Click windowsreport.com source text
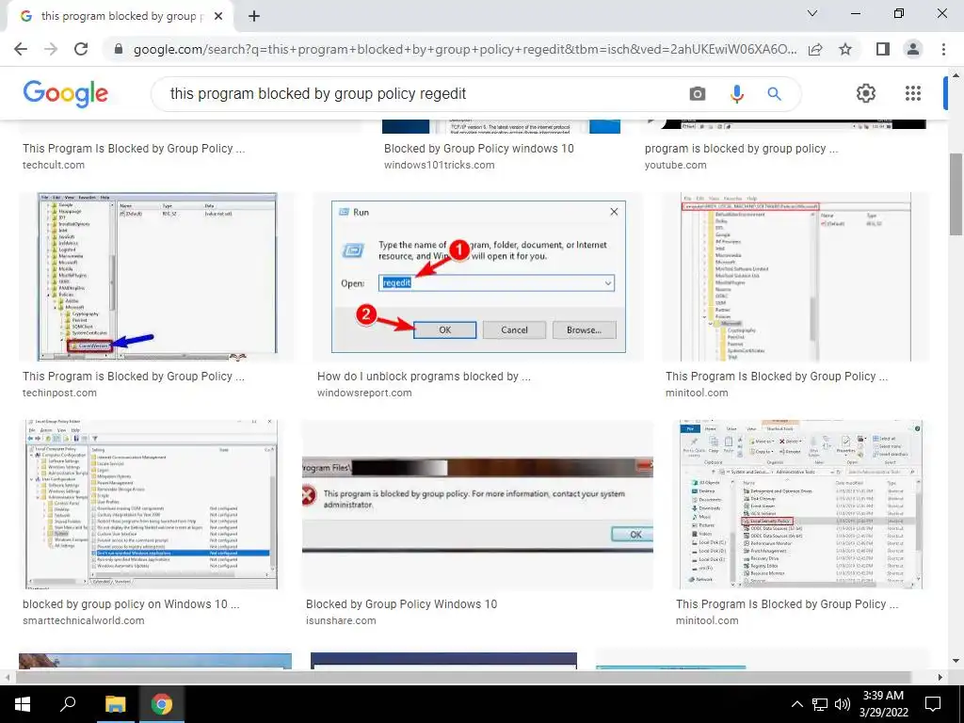This screenshot has width=964, height=723. tap(364, 393)
